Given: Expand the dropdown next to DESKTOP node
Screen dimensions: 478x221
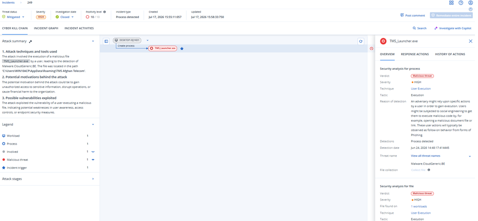Looking at the screenshot, I should (x=147, y=40).
